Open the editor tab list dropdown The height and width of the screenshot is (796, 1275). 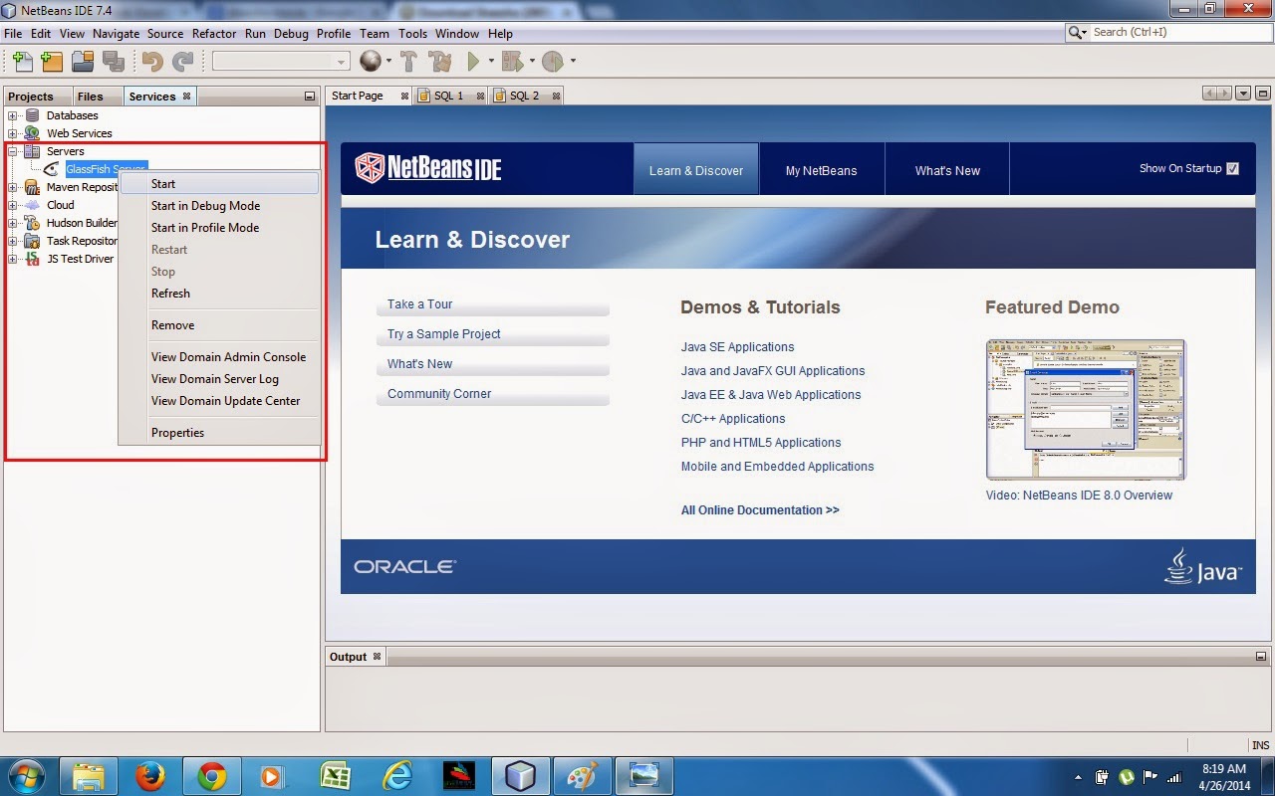click(x=1243, y=94)
